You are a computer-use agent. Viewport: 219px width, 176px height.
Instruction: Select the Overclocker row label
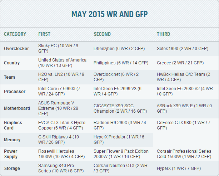pos(16,49)
